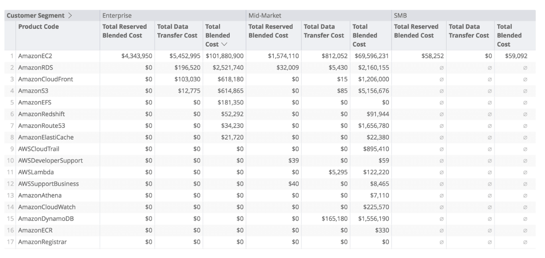This screenshot has height=258, width=545.
Task: Select the SMB segment header
Action: pyautogui.click(x=400, y=16)
